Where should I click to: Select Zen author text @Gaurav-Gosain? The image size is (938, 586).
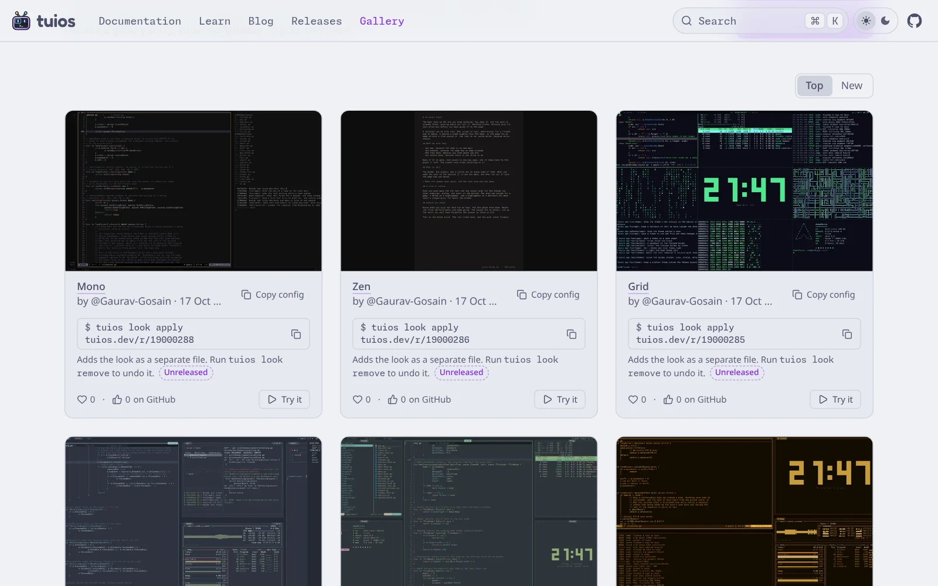click(406, 301)
